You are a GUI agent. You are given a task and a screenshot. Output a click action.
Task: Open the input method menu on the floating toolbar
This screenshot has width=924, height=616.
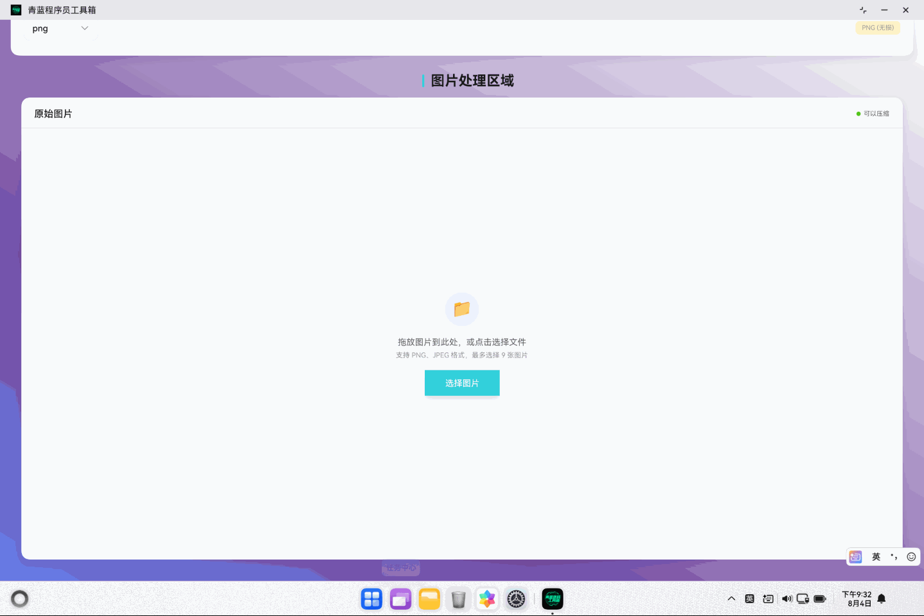855,556
